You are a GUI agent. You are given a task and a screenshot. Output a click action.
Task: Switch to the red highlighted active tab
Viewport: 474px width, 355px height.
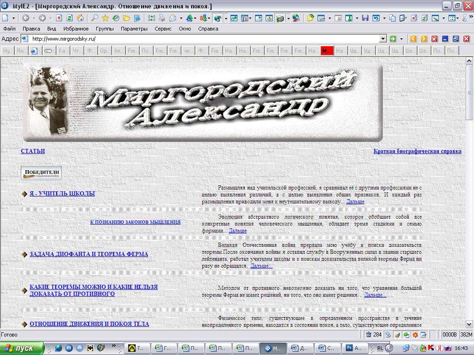(327, 51)
